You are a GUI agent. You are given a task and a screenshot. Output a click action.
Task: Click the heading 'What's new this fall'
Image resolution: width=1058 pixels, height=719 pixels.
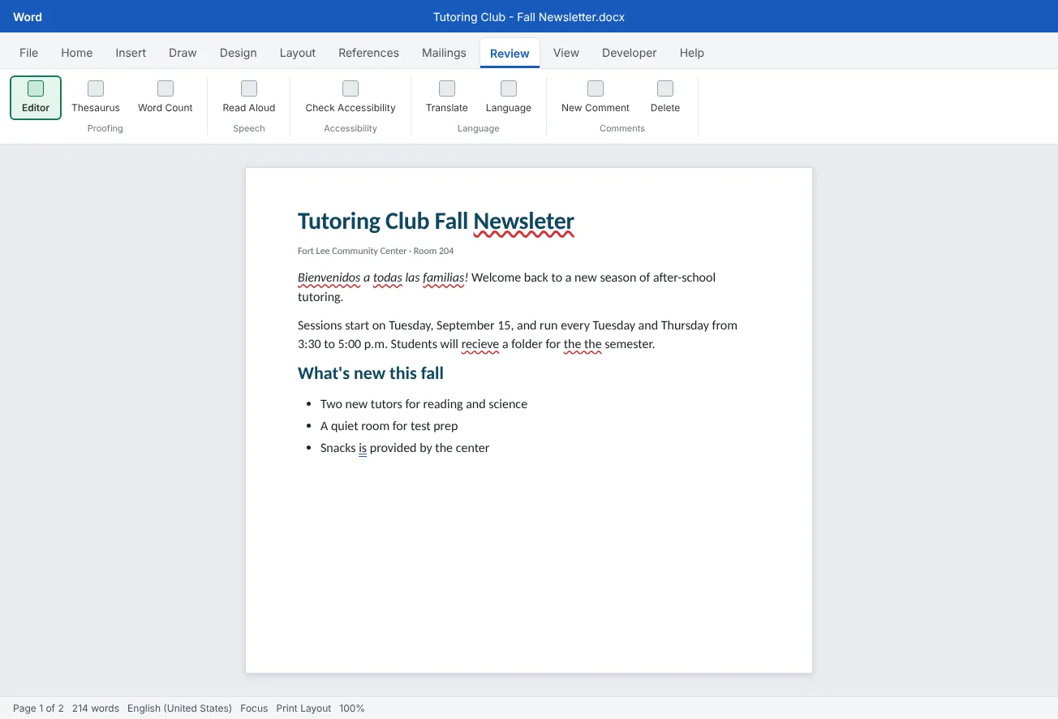(x=371, y=373)
